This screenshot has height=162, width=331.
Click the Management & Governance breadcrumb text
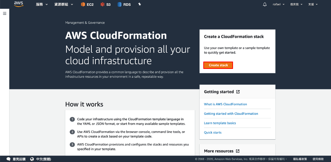[85, 23]
